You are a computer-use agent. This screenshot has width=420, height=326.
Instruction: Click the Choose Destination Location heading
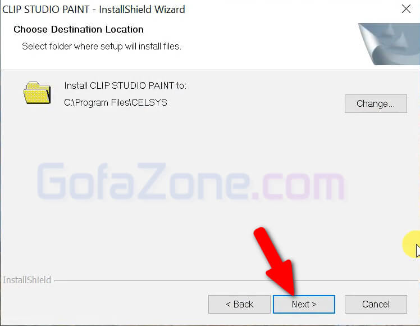[x=79, y=29]
